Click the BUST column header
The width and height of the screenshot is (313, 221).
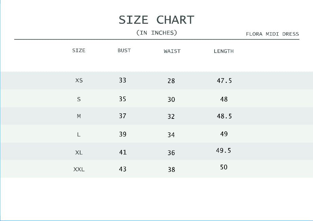(124, 51)
